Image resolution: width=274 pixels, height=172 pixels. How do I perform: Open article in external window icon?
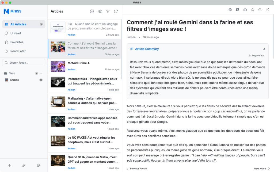tap(267, 10)
